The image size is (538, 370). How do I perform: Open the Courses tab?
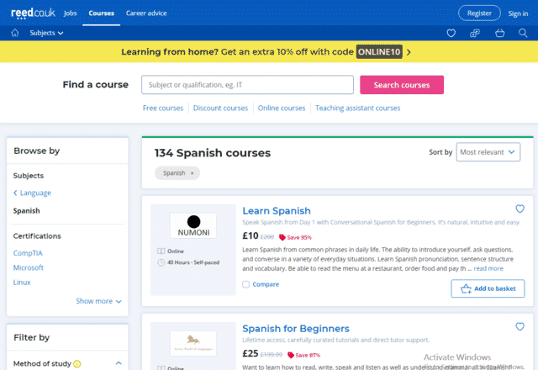tap(101, 13)
